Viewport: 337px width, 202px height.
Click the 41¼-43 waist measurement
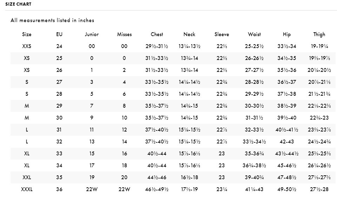point(254,189)
